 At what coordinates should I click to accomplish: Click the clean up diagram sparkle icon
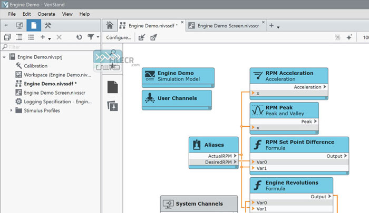coord(349,37)
